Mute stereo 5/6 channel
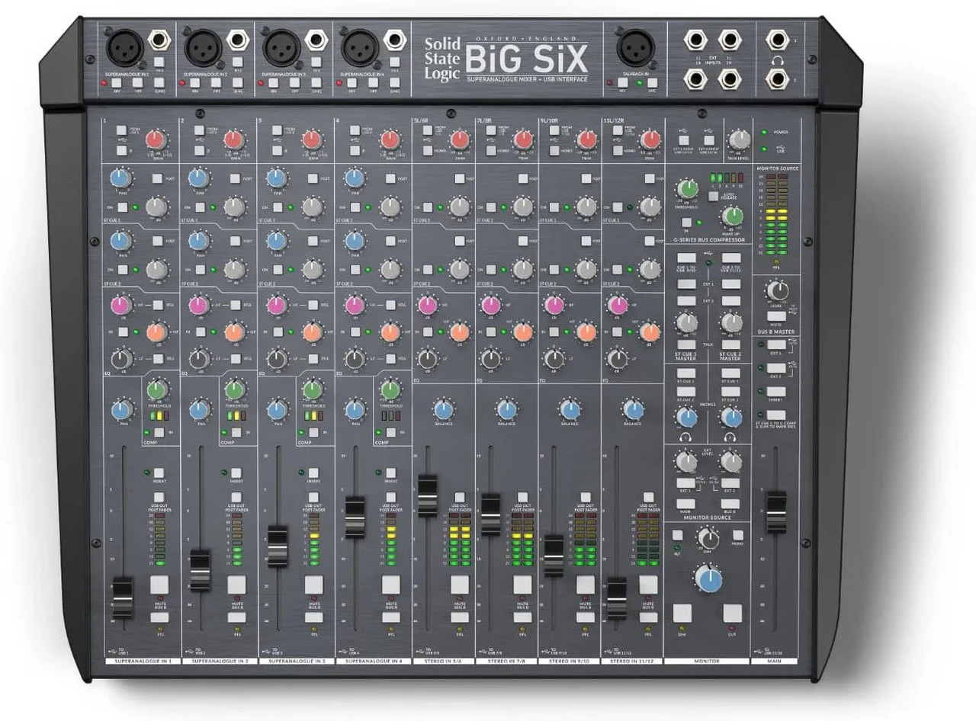This screenshot has height=721, width=976. (x=459, y=585)
